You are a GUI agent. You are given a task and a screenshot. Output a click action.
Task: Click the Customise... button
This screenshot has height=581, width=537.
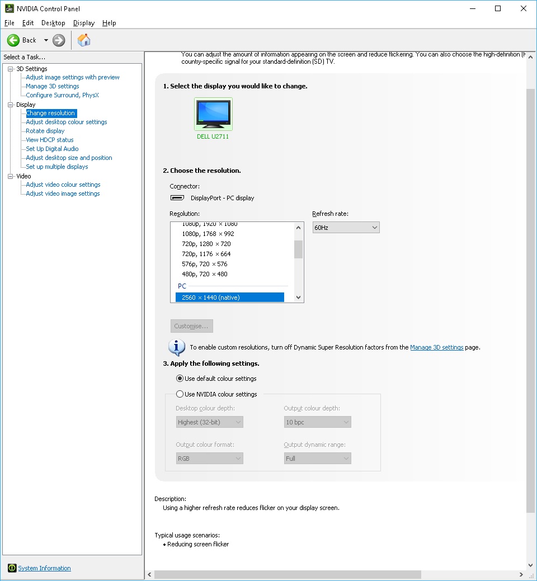pyautogui.click(x=192, y=326)
